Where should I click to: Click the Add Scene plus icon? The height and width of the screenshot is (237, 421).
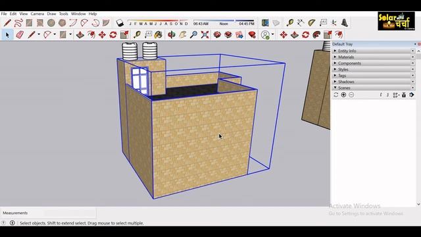coord(343,95)
